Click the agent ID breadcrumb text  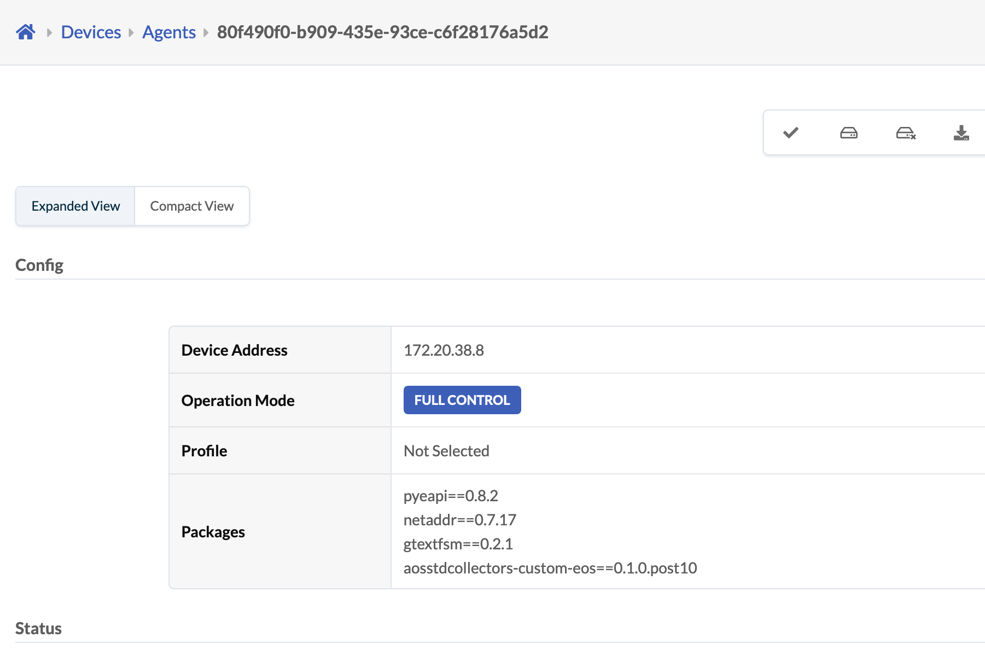click(x=382, y=32)
